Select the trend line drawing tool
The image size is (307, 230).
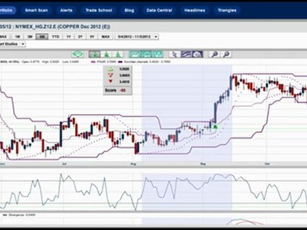tap(186, 54)
